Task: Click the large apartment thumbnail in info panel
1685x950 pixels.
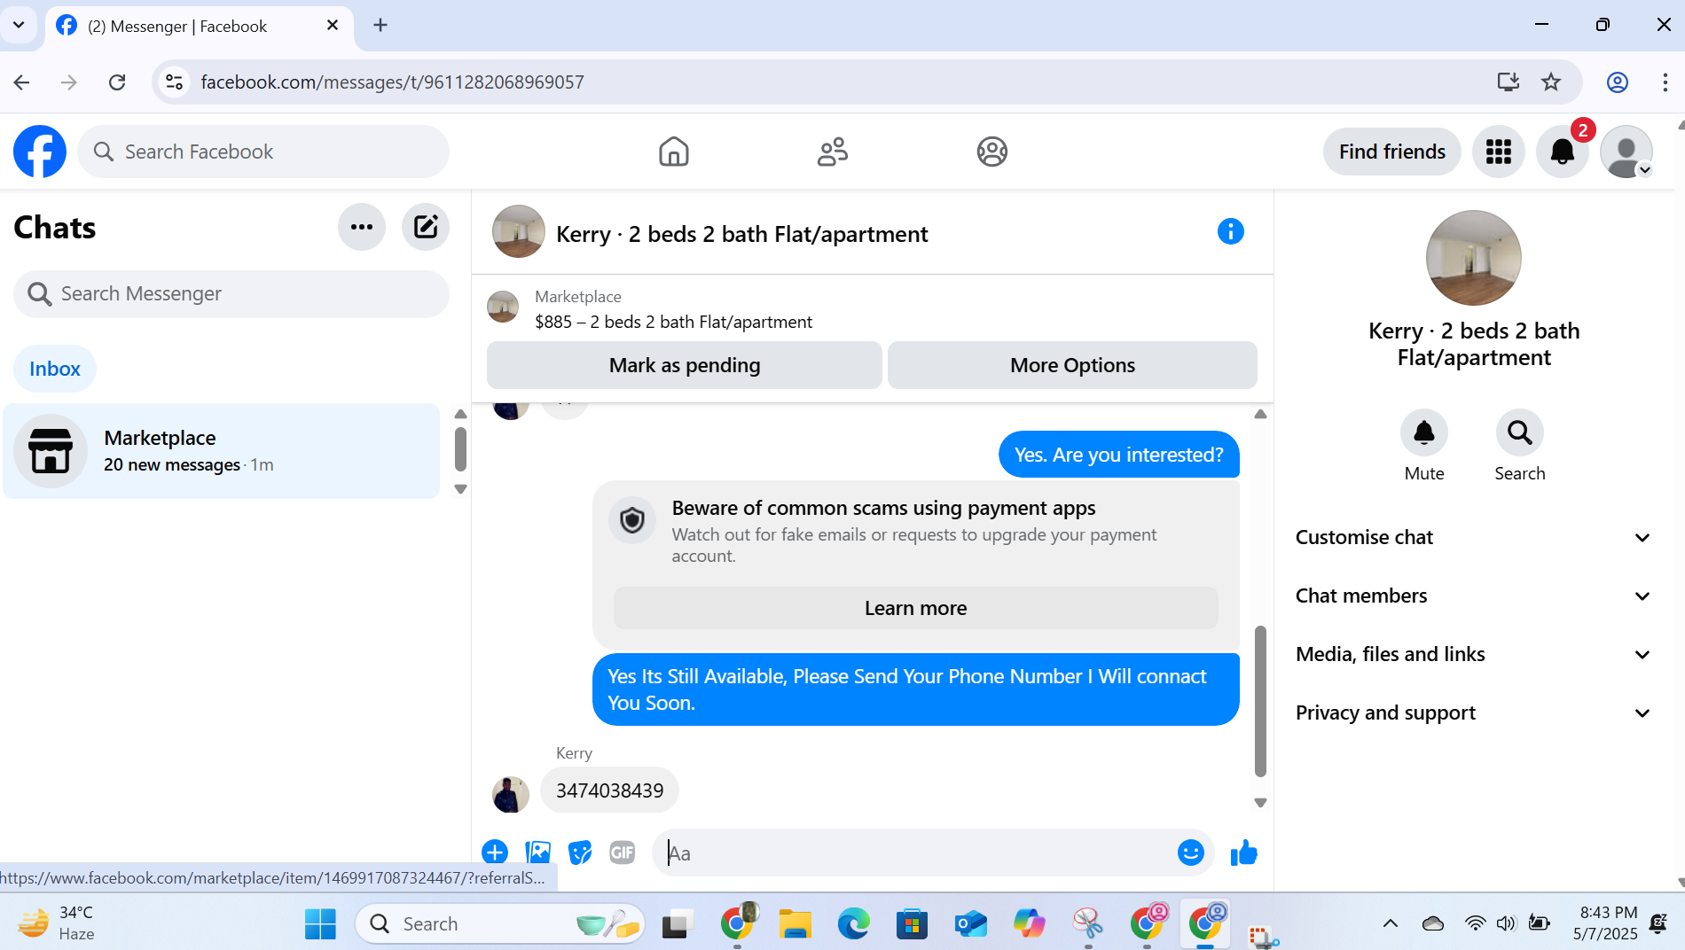Action: (x=1474, y=258)
